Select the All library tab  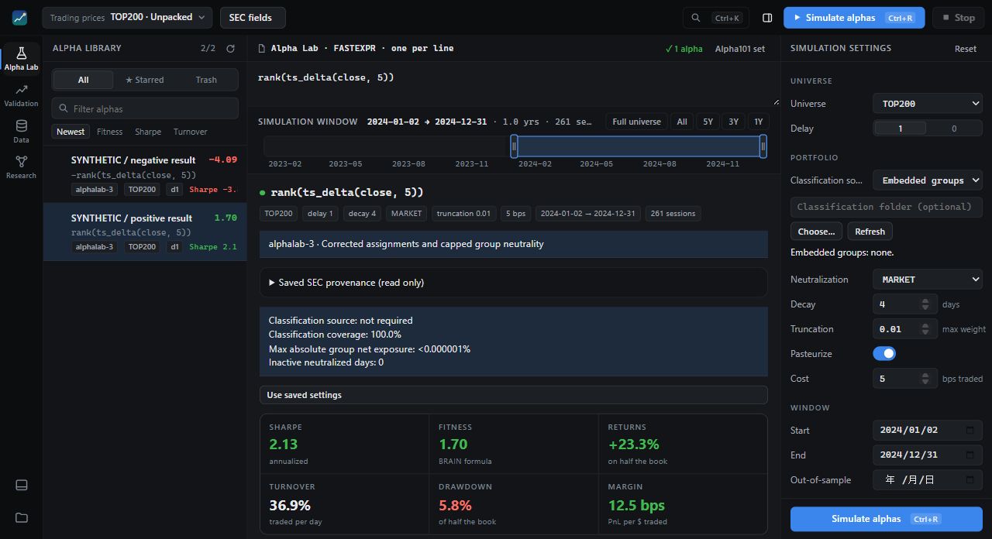(x=83, y=80)
